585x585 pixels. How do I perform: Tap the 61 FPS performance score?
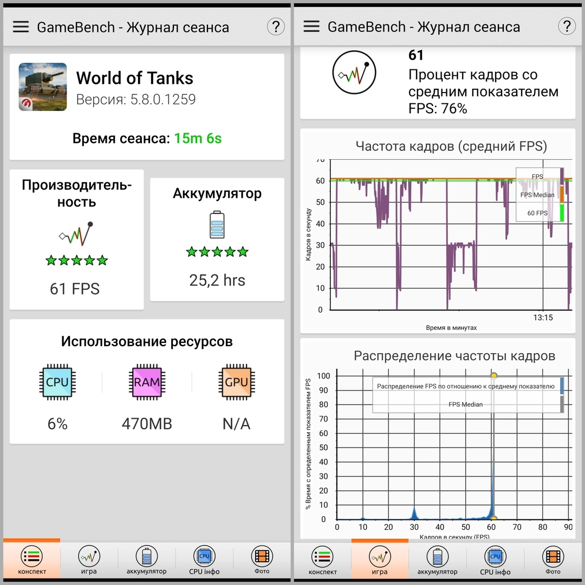pos(75,289)
